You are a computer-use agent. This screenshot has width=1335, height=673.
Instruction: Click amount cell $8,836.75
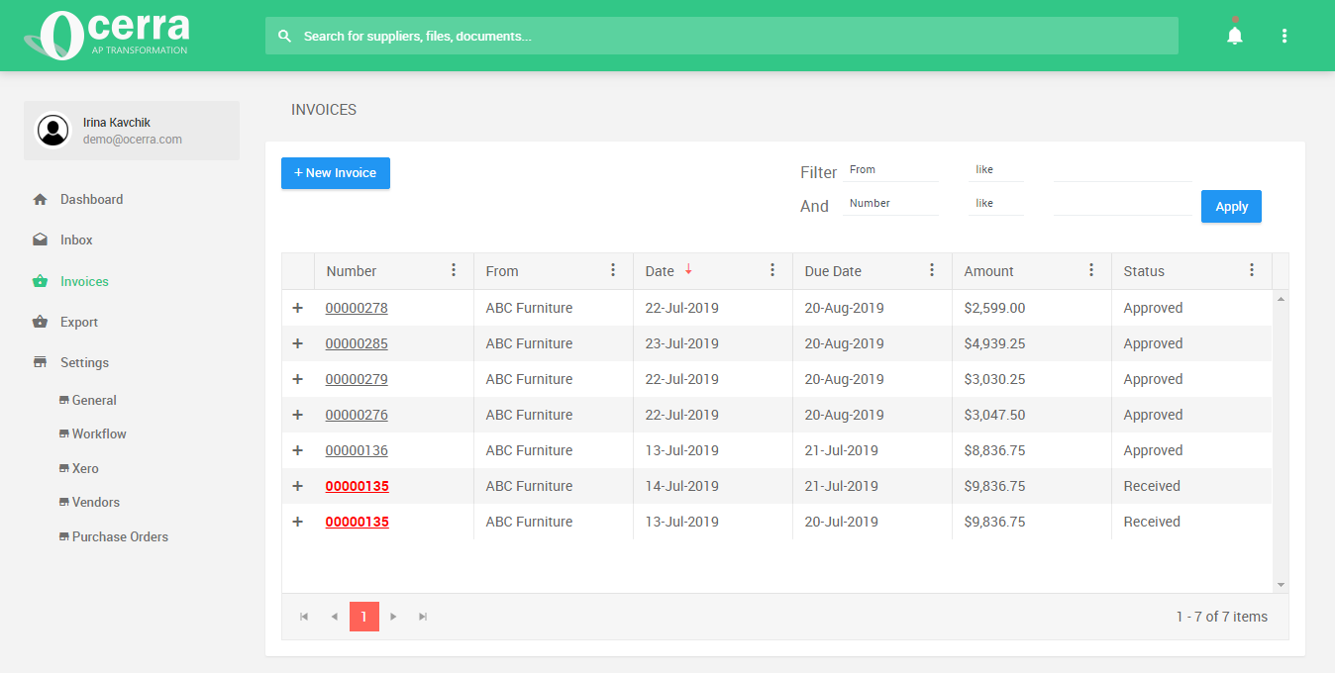pos(994,450)
